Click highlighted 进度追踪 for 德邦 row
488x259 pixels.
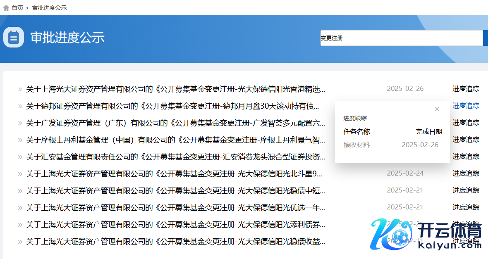(466, 106)
